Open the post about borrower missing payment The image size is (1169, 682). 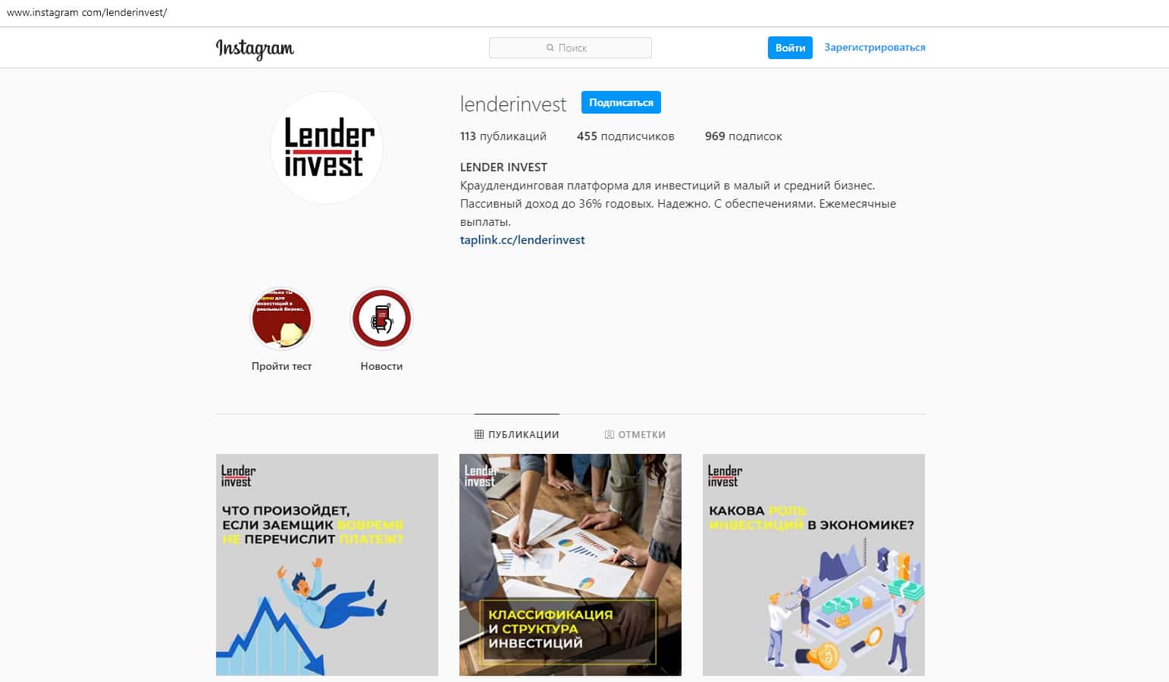pos(327,565)
